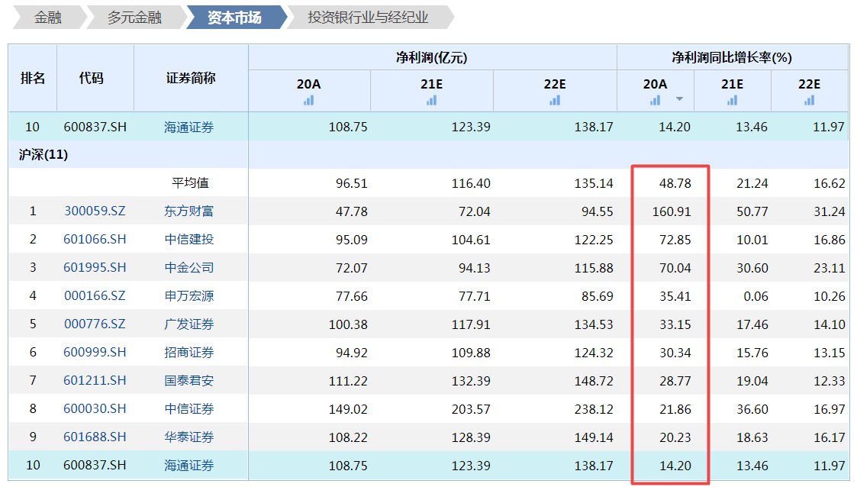
Task: Click chart icon under growth rate 21E
Action: [x=733, y=100]
